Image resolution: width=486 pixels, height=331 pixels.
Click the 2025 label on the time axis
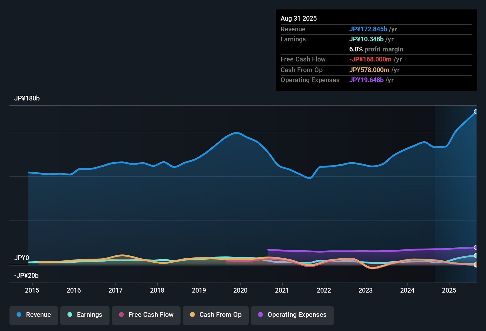[449, 290]
